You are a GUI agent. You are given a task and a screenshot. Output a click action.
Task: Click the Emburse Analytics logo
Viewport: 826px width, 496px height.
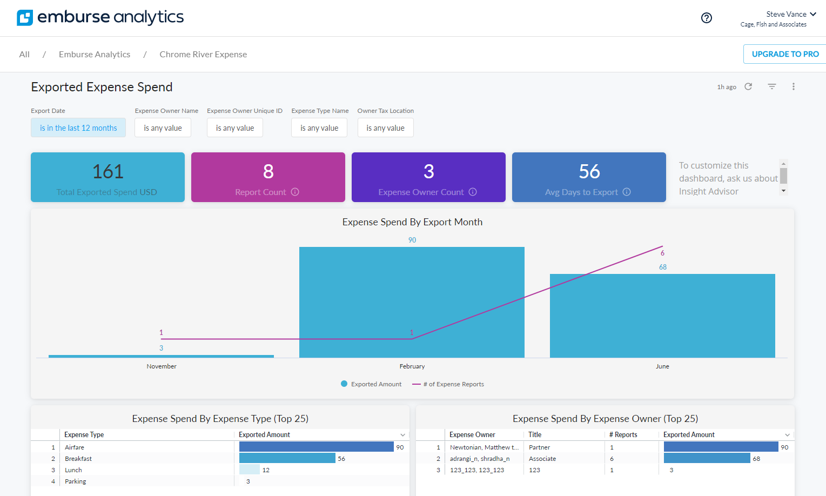pyautogui.click(x=100, y=17)
